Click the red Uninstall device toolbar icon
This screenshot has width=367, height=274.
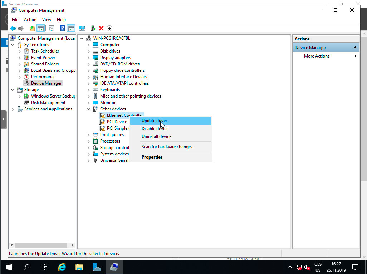click(x=101, y=28)
